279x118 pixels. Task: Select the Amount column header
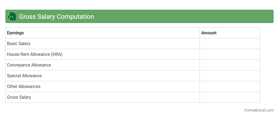coord(209,33)
